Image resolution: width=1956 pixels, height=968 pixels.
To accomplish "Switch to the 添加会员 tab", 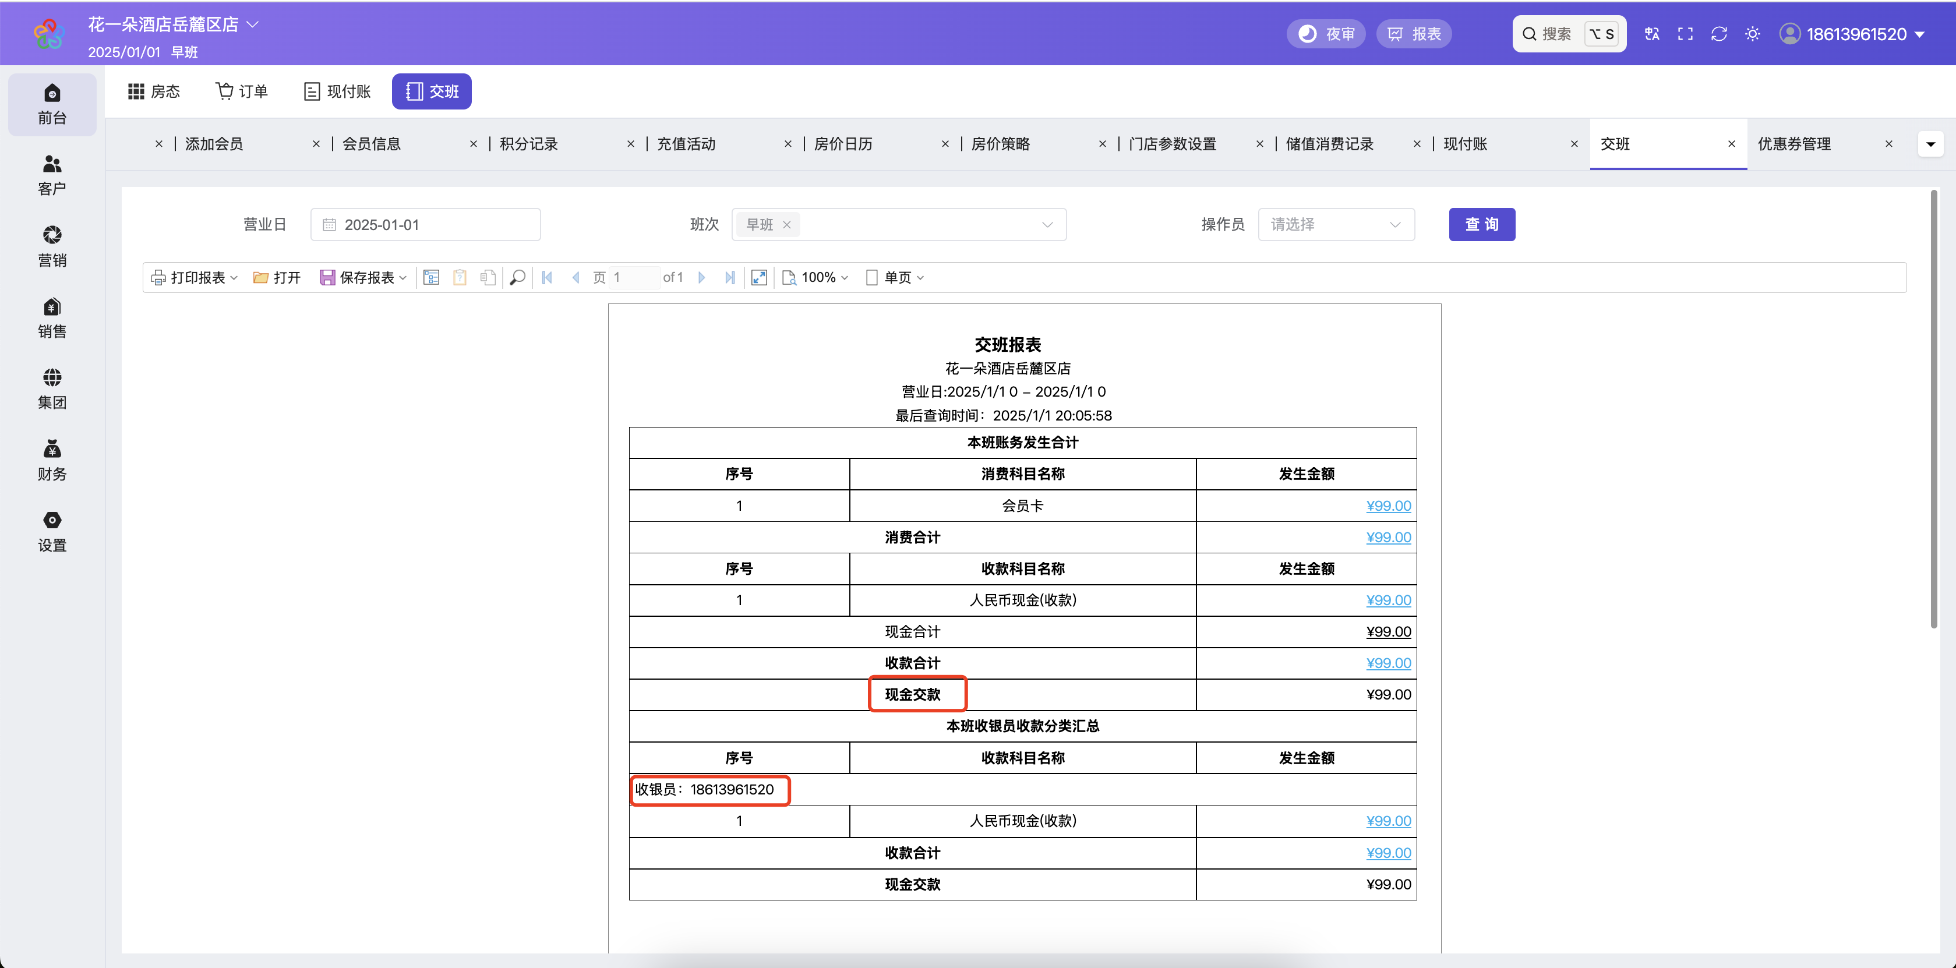I will coord(214,144).
